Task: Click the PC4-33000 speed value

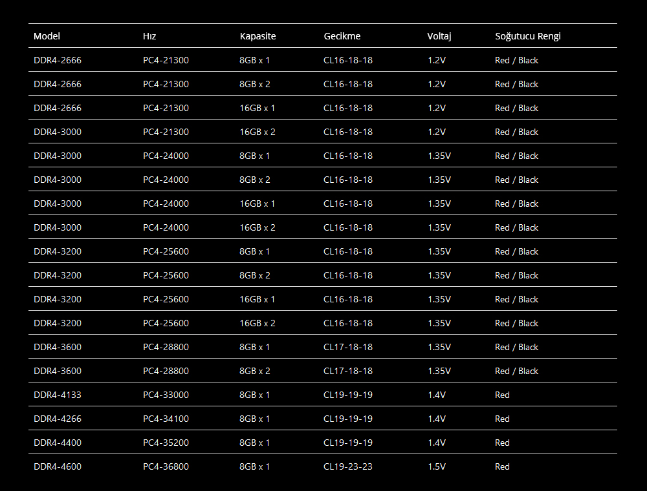Action: [166, 395]
